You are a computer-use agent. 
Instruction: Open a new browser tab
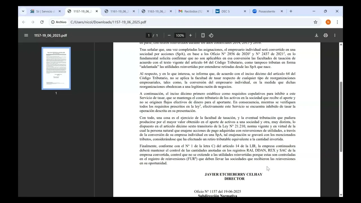tap(291, 11)
